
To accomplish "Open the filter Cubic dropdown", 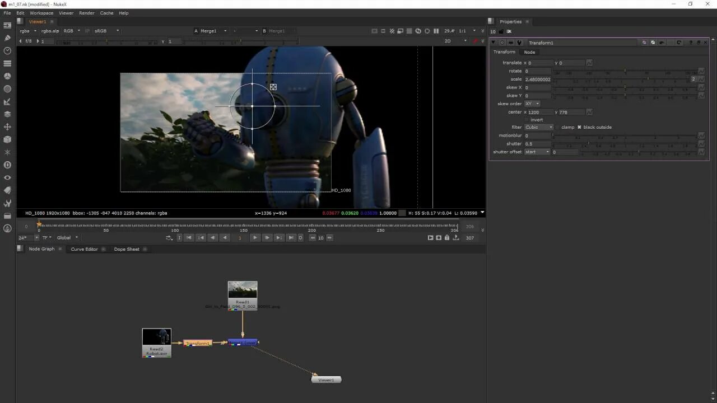I will click(x=538, y=127).
